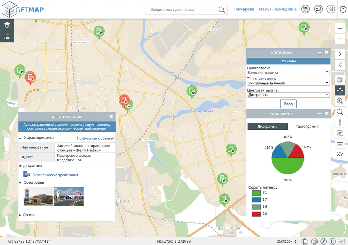348x245 pixels.
Task: Change the Цветовая шкала dropdown
Action: pos(288,95)
